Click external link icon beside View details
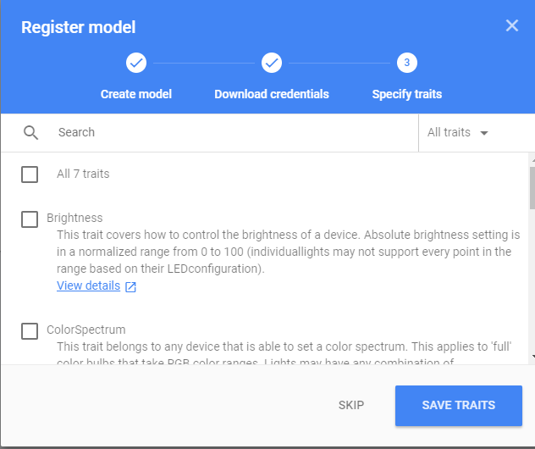Screen dimensions: 535x449 pos(130,286)
